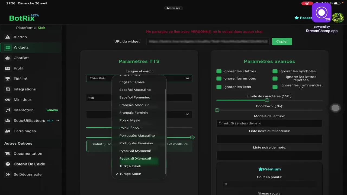347x195 pixels.
Task: Toggle Ignorer les symboles checkbox
Action: (x=275, y=71)
